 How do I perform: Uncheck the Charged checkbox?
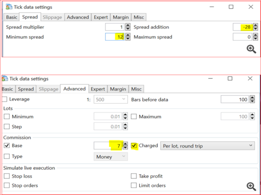tap(134, 145)
